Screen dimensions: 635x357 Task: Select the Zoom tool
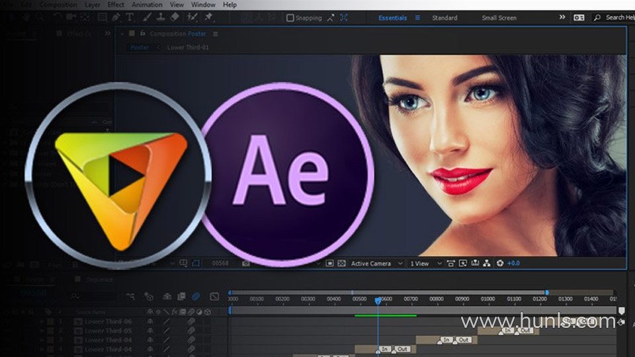(x=40, y=17)
